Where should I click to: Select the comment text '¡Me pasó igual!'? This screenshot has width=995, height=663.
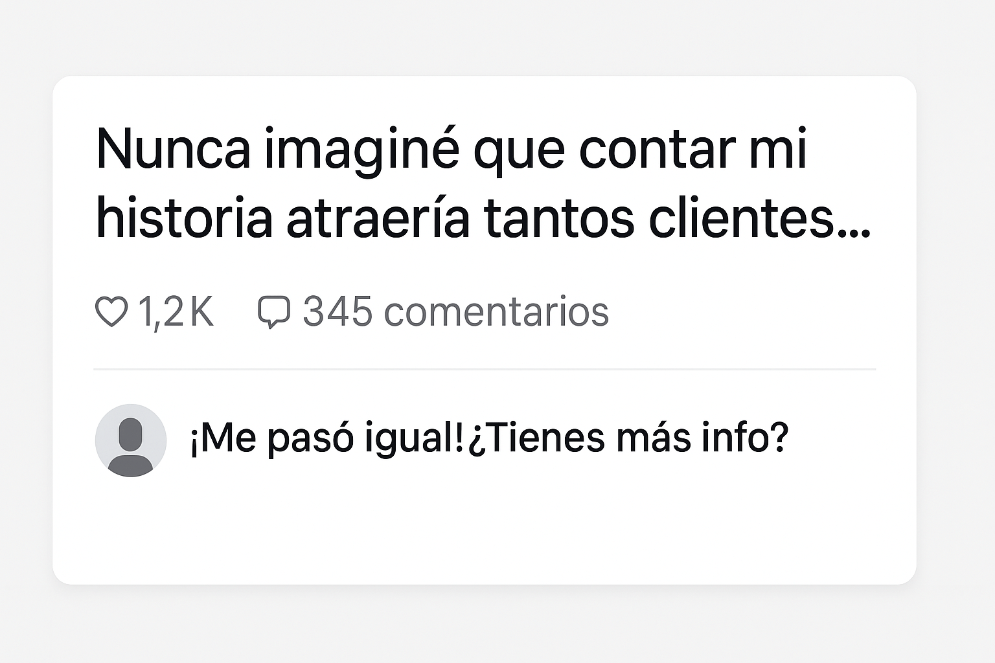[x=327, y=439]
